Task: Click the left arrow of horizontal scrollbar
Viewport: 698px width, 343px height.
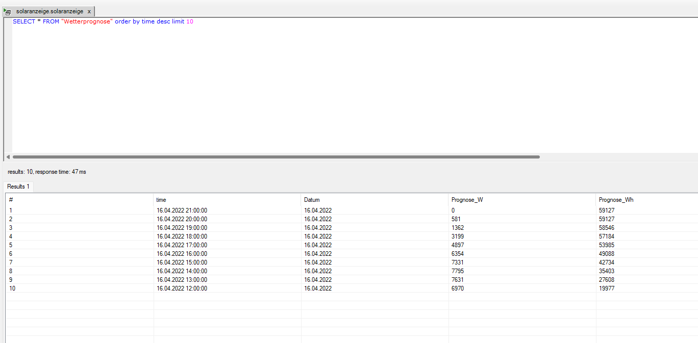Action: 8,157
